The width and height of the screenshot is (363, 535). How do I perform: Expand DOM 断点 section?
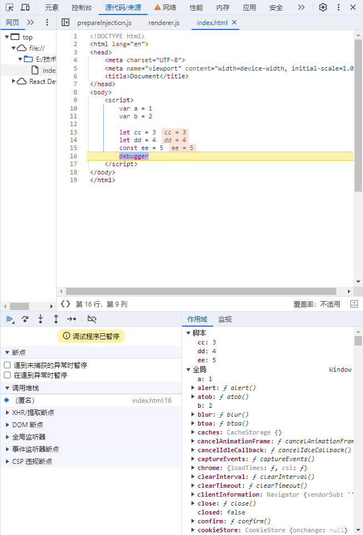(7, 425)
